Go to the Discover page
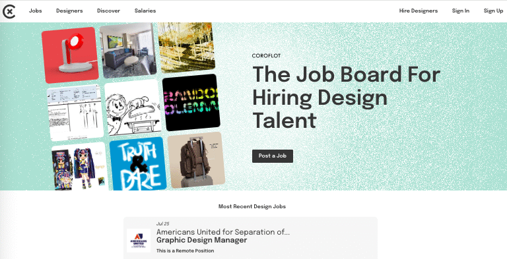This screenshot has width=507, height=259. (x=109, y=11)
